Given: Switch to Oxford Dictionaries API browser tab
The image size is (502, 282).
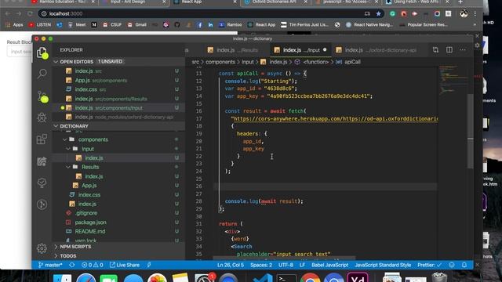Looking at the screenshot, I should click(x=275, y=2).
